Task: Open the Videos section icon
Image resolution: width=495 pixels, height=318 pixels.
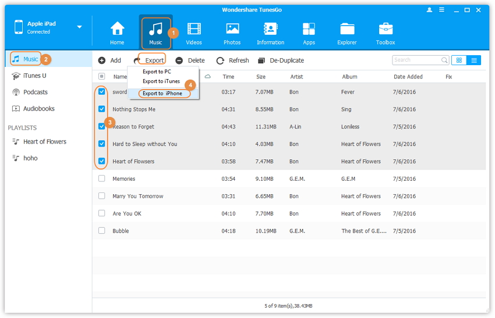Action: click(x=193, y=33)
